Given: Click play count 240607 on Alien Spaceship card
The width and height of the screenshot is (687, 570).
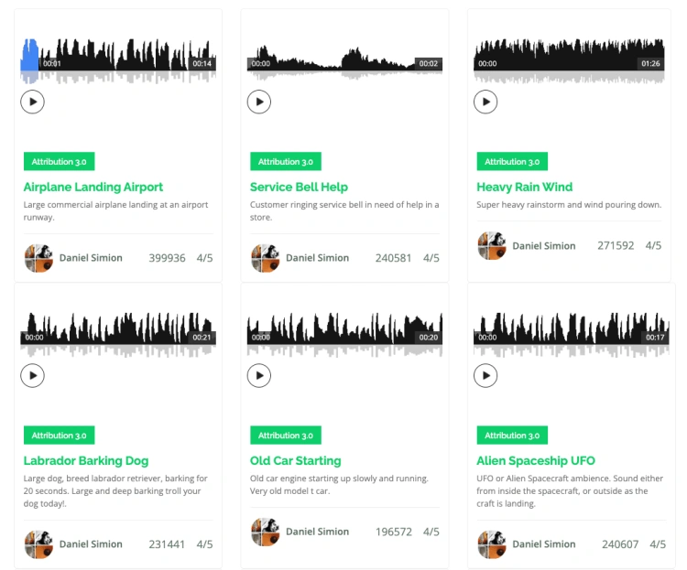Looking at the screenshot, I should 620,544.
